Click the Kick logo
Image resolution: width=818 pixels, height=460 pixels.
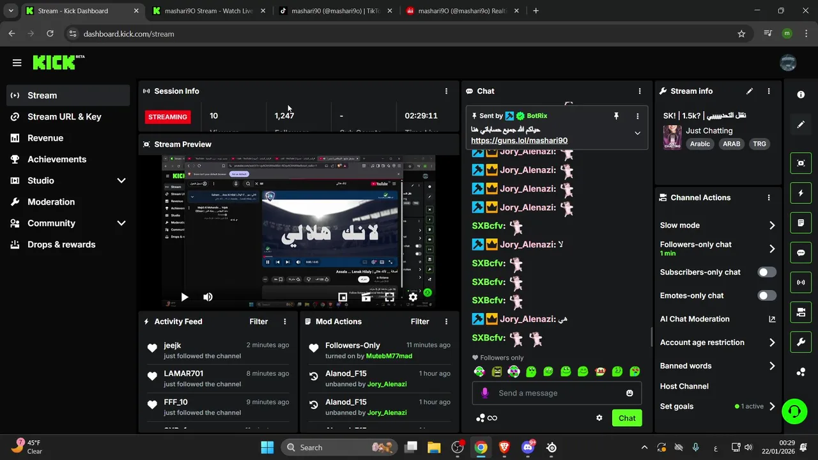(x=58, y=62)
